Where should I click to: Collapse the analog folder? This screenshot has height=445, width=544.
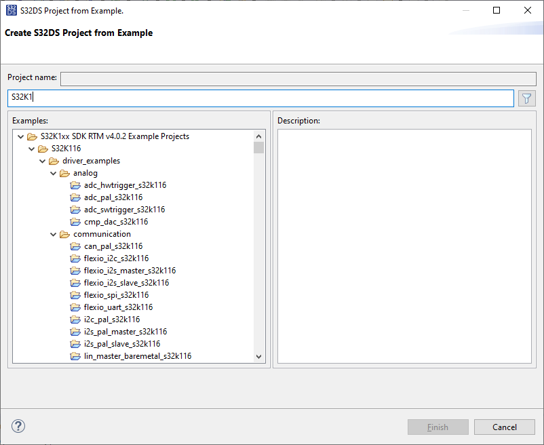pos(53,173)
